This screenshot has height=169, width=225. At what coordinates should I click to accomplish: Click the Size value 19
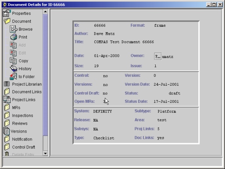coord(96,66)
